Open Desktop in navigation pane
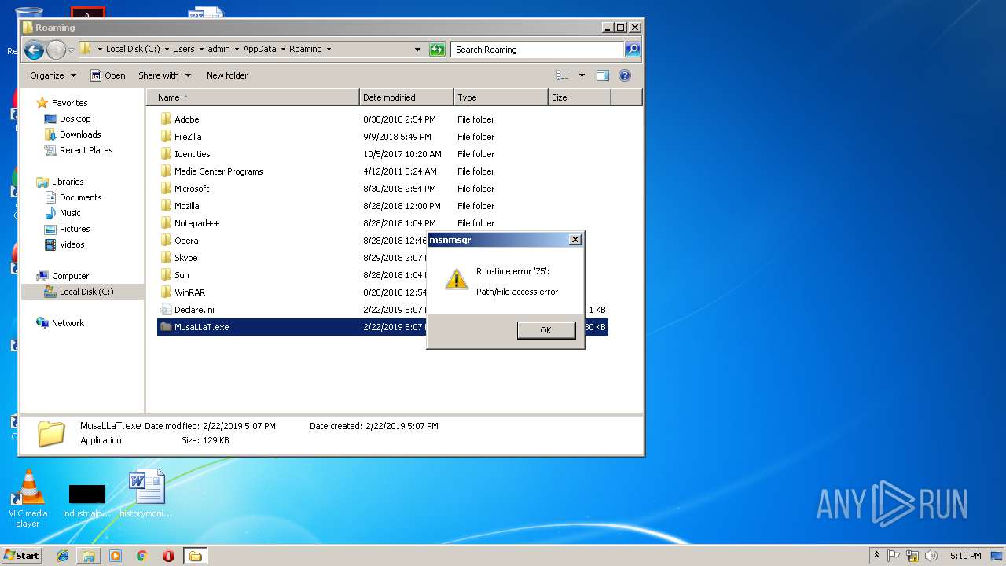 (x=75, y=119)
